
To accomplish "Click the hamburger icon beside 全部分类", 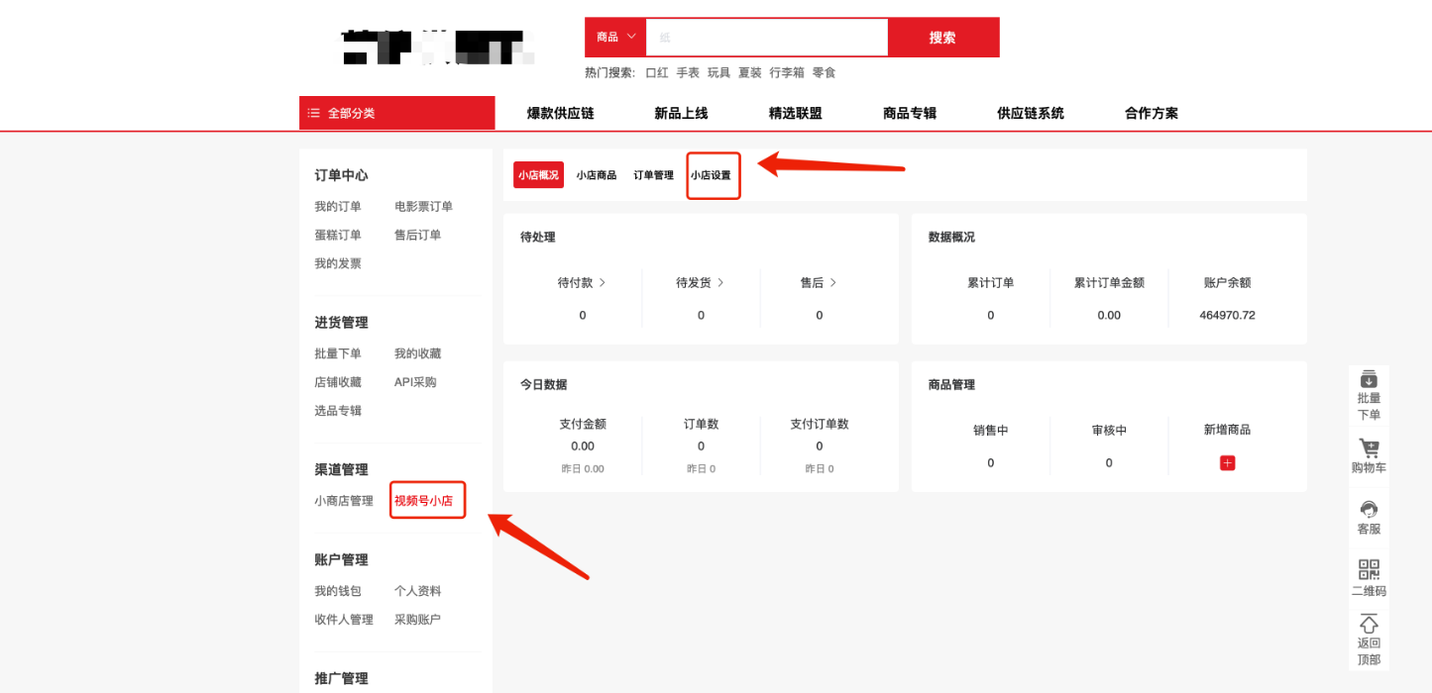I will pos(313,114).
